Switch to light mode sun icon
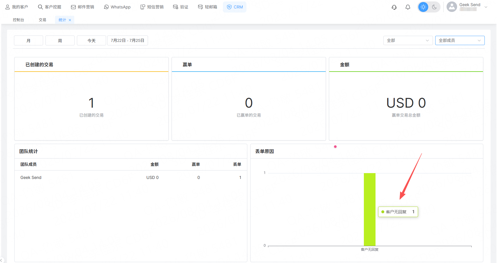Screen dimensions: 497x263 tap(423, 7)
